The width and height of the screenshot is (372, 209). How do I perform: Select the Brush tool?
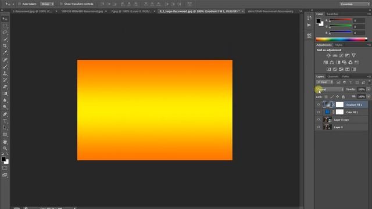[x=5, y=66]
